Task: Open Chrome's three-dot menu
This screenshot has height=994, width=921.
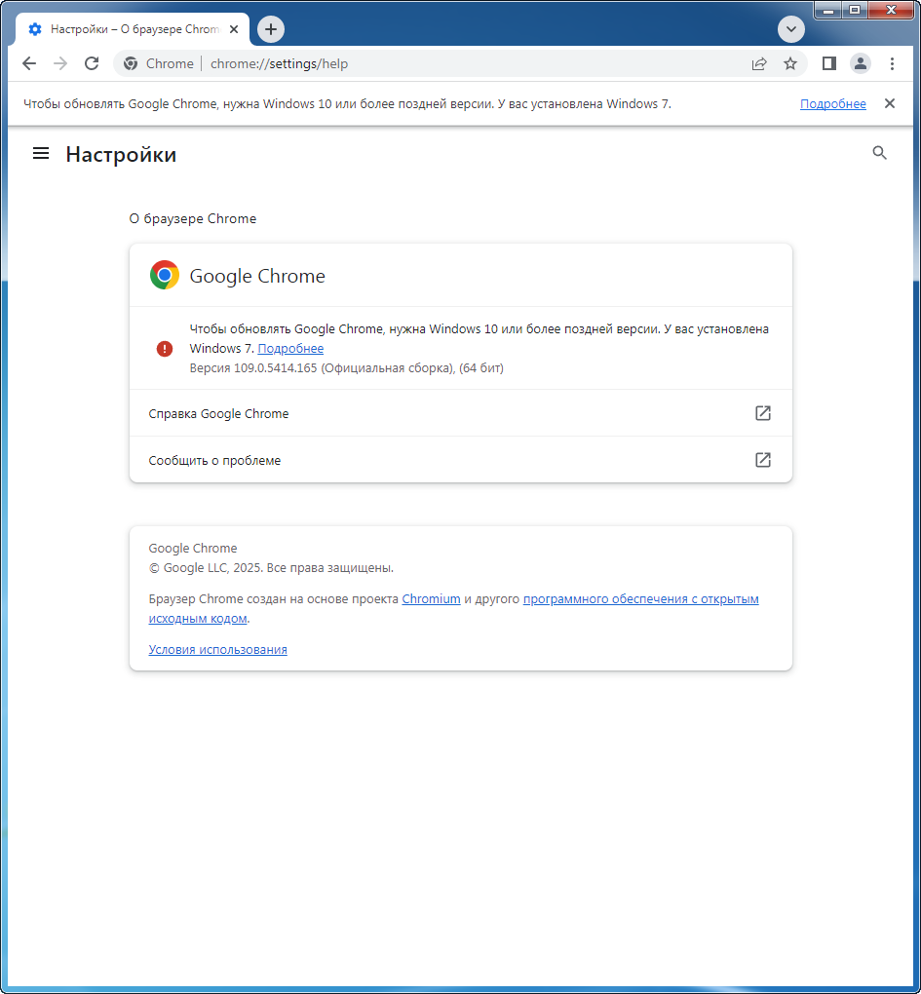Action: tap(892, 63)
